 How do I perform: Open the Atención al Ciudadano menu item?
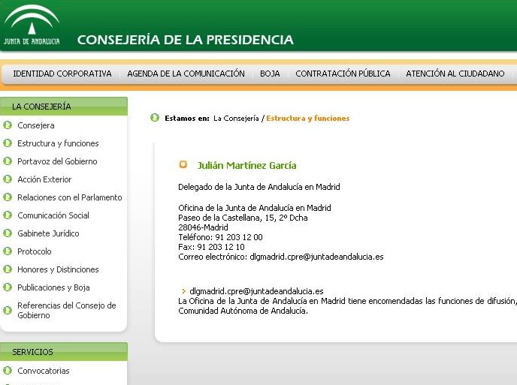[x=455, y=74]
